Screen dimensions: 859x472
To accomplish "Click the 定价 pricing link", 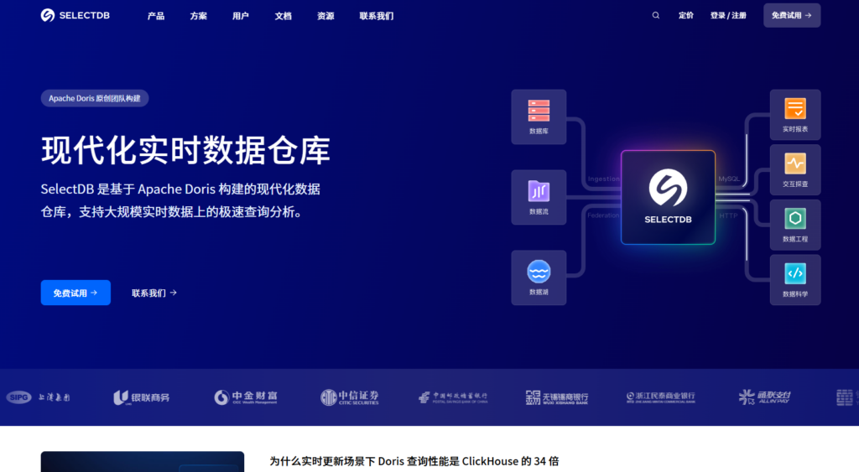I will [x=686, y=15].
